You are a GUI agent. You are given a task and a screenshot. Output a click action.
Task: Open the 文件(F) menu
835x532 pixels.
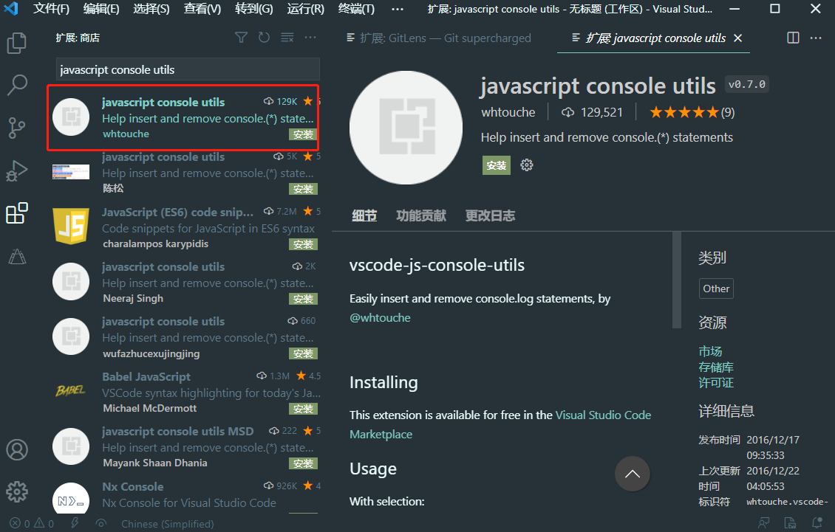click(x=51, y=9)
